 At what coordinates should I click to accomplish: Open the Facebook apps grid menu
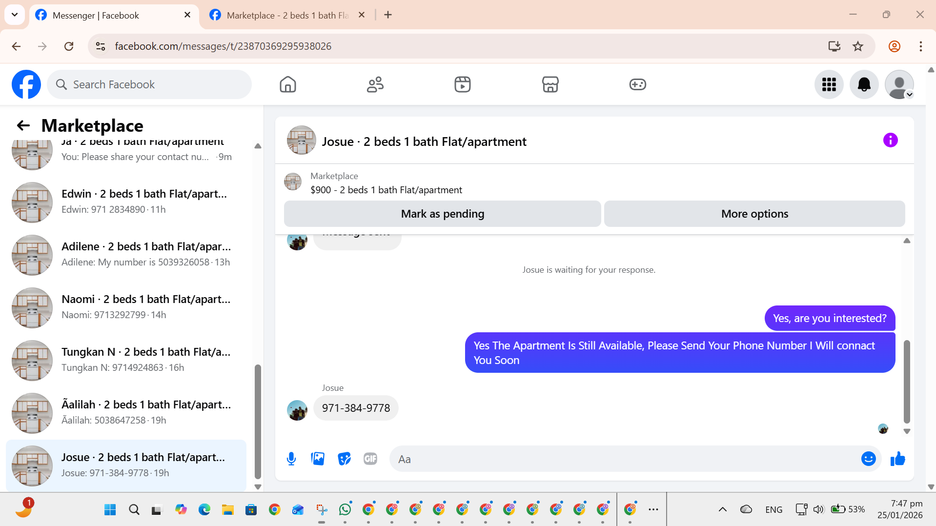(x=829, y=84)
